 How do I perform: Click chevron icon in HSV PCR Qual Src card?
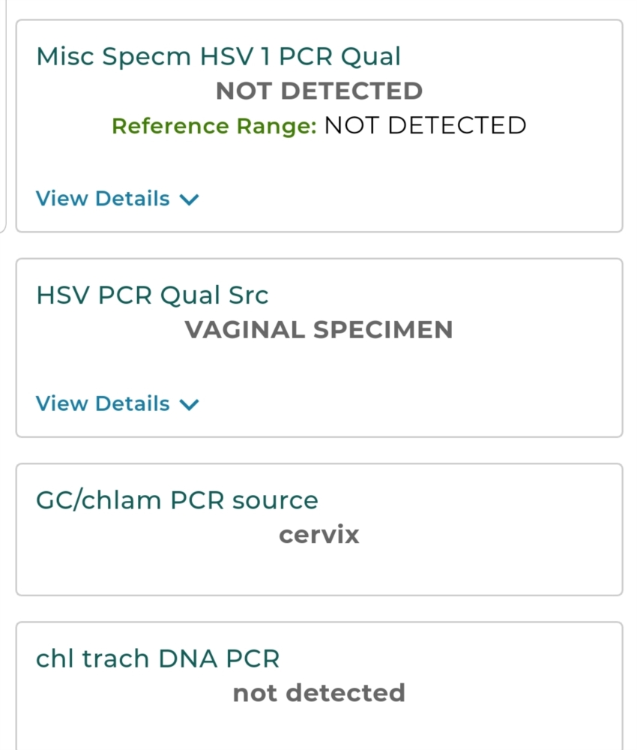pyautogui.click(x=190, y=405)
